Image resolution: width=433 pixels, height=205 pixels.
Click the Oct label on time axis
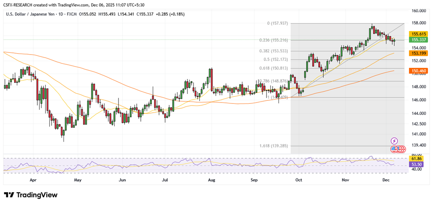[x=299, y=181]
